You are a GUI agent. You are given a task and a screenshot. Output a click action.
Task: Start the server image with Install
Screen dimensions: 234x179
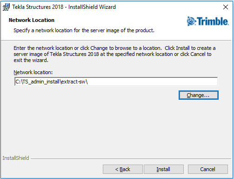pos(164,169)
